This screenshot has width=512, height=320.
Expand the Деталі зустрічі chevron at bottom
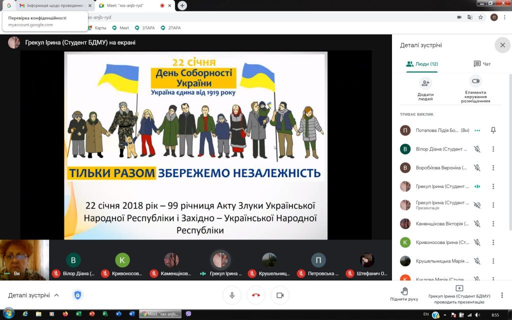pyautogui.click(x=56, y=295)
